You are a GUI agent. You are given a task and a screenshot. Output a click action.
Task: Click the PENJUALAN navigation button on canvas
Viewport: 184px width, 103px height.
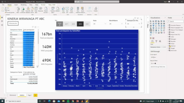pos(13,23)
